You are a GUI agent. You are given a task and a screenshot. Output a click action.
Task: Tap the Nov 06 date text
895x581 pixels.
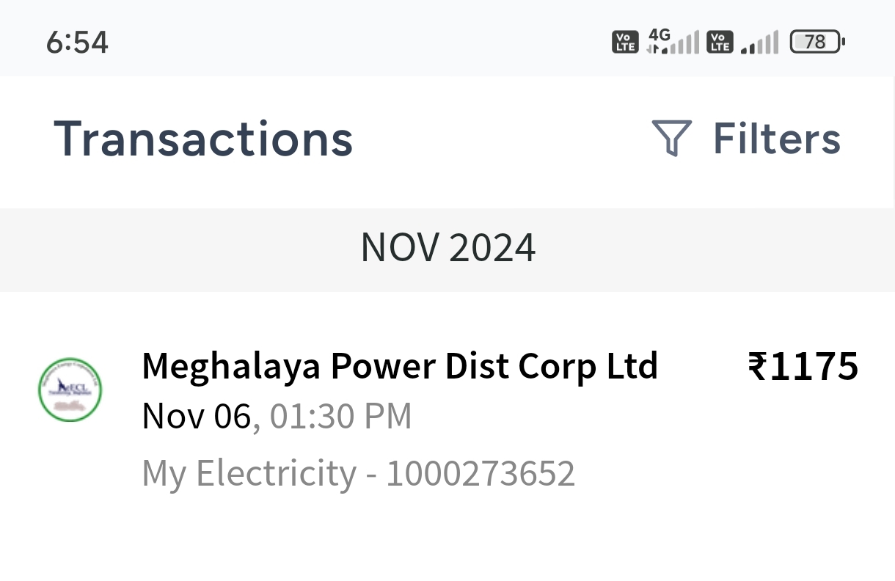tap(197, 417)
